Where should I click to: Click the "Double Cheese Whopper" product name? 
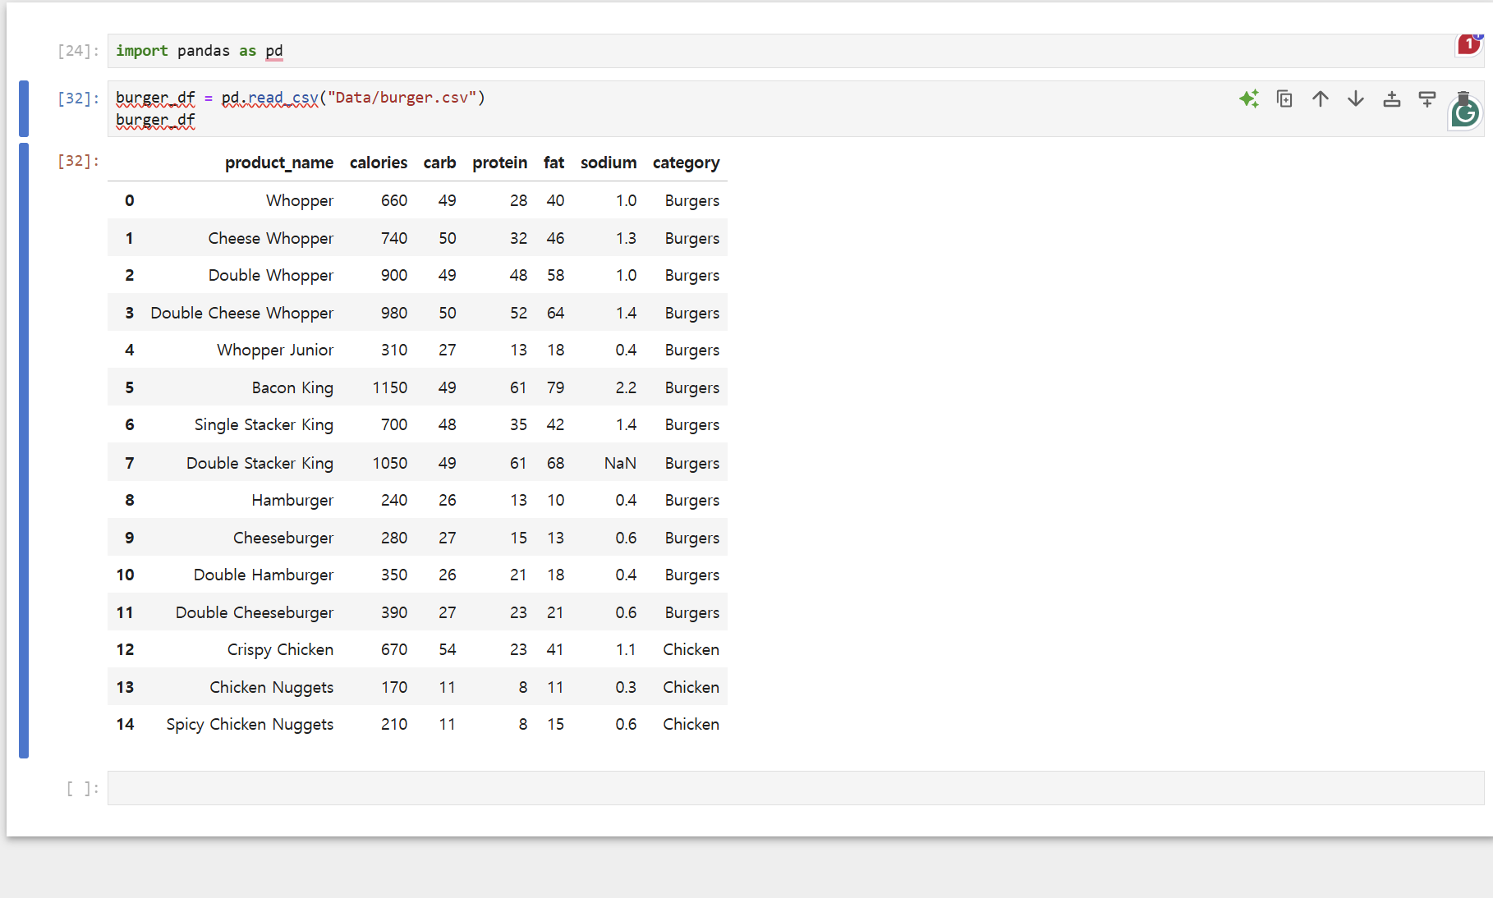click(x=242, y=313)
